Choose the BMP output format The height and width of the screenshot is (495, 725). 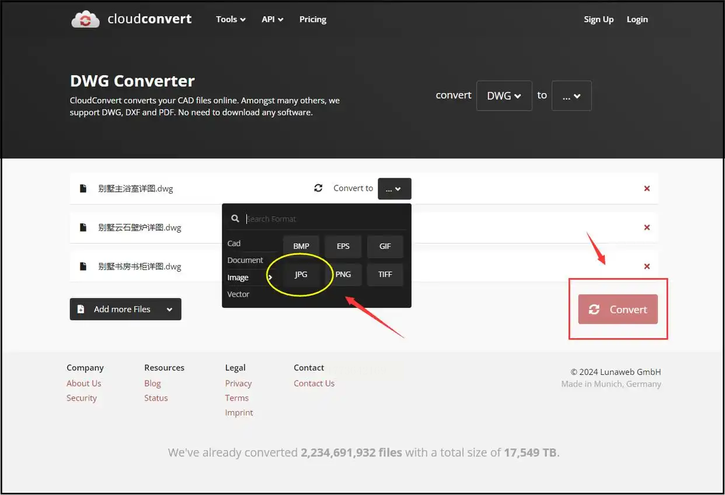click(301, 246)
